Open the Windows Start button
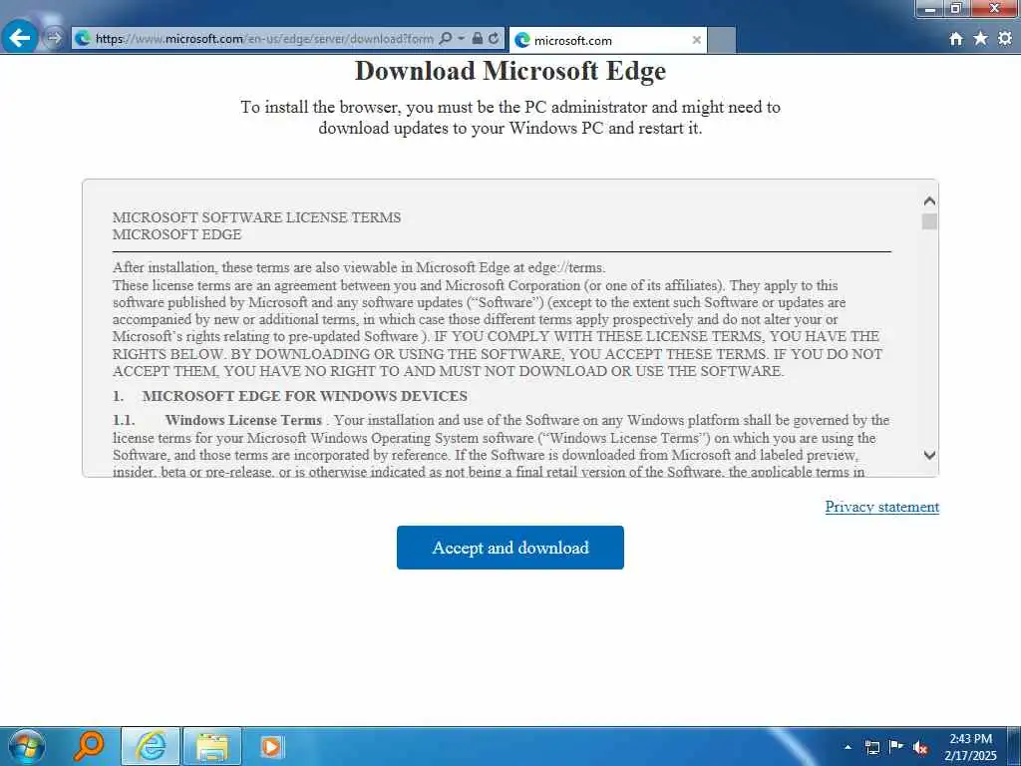 (27, 746)
